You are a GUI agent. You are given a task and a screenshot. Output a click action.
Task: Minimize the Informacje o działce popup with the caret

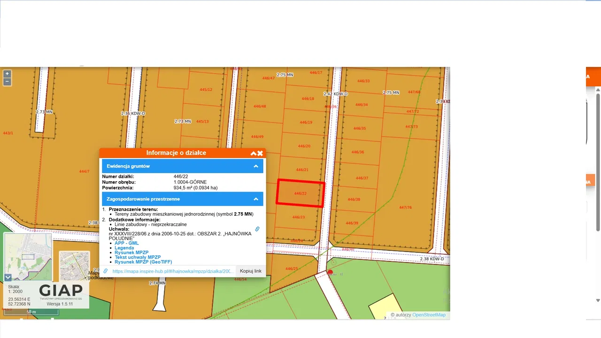tap(254, 153)
